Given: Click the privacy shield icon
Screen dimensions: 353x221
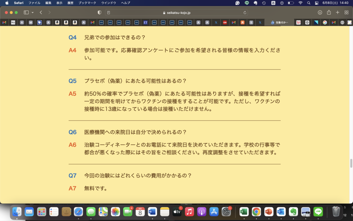Looking at the screenshot, I should tap(100, 12).
